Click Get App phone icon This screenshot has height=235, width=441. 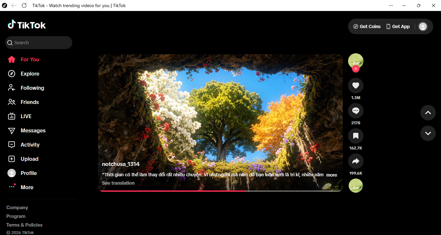click(388, 26)
